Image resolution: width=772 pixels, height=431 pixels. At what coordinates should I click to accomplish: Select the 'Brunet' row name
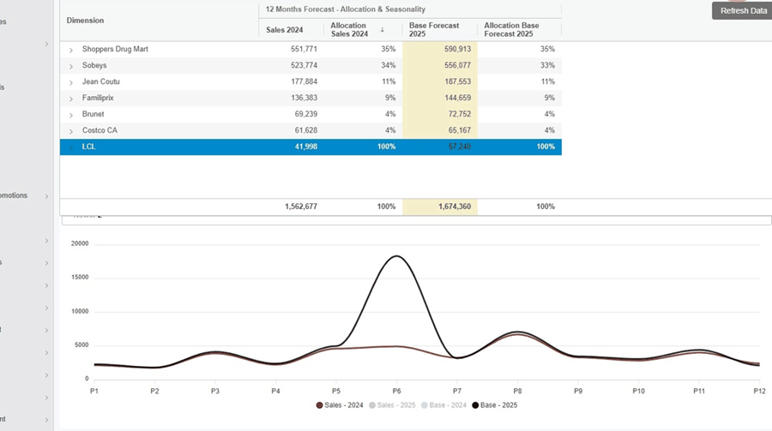(x=93, y=114)
